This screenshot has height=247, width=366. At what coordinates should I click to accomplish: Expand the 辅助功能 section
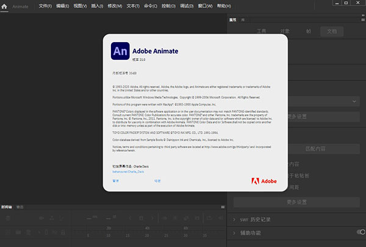click(236, 232)
